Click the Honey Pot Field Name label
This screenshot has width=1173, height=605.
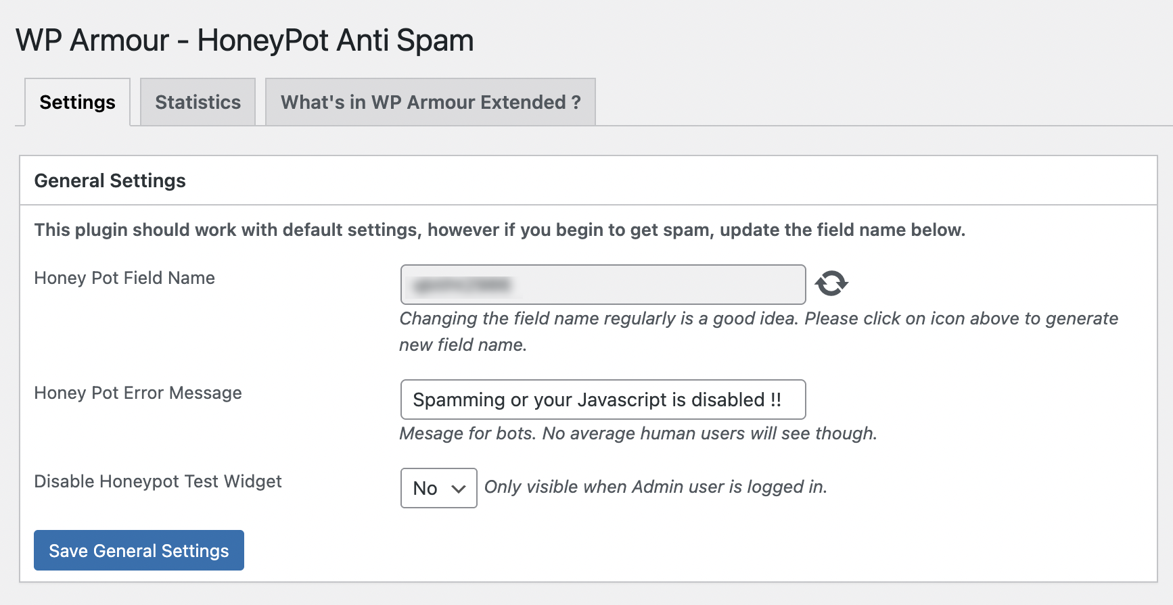click(x=124, y=278)
